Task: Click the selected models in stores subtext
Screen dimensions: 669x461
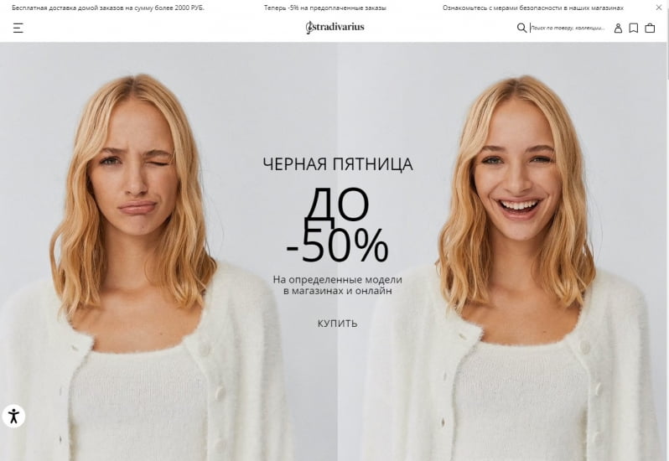Action: click(338, 285)
